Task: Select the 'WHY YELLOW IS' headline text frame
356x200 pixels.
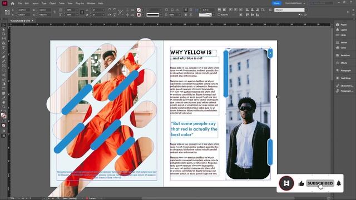Action: (x=194, y=53)
